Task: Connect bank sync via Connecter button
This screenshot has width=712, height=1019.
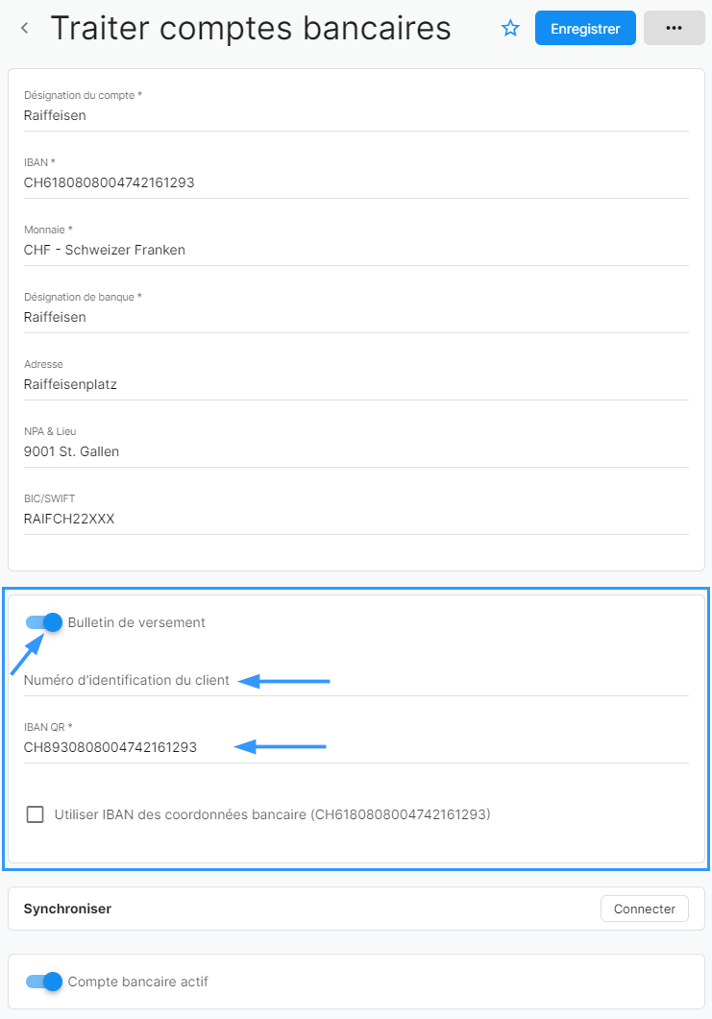Action: click(645, 909)
